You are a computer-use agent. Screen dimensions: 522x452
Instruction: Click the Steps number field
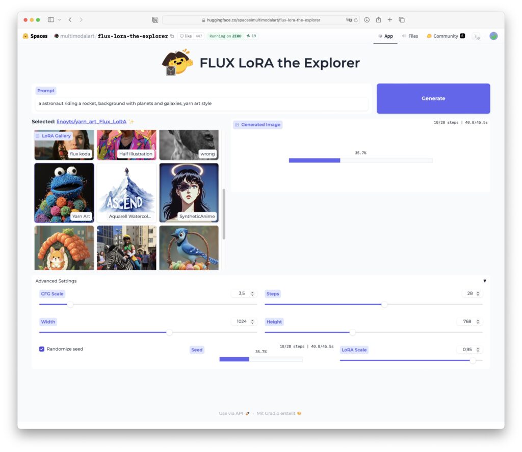pyautogui.click(x=473, y=294)
